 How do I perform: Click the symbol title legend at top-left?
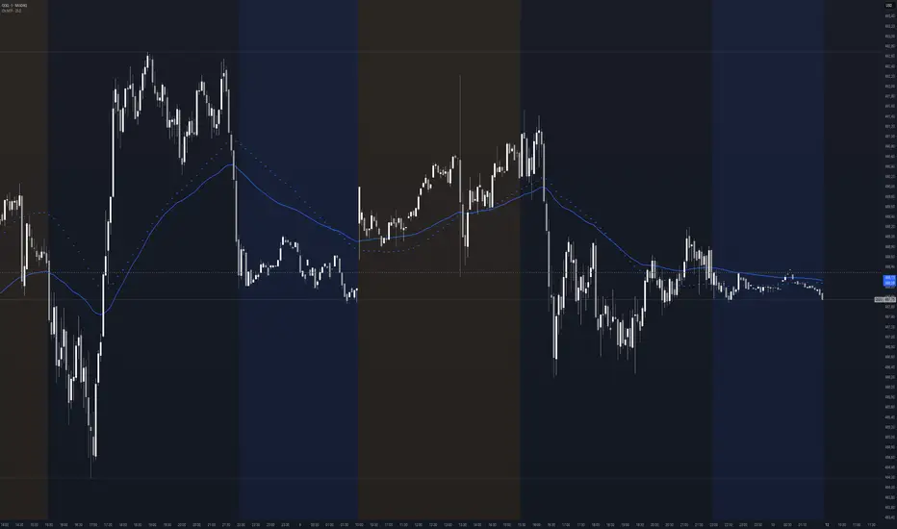tap(14, 5)
